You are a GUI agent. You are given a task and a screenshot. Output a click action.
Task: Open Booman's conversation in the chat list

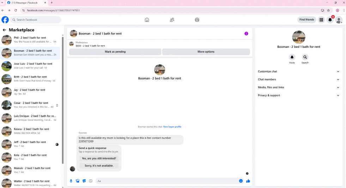[30, 53]
